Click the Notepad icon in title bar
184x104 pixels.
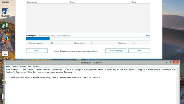(6, 63)
